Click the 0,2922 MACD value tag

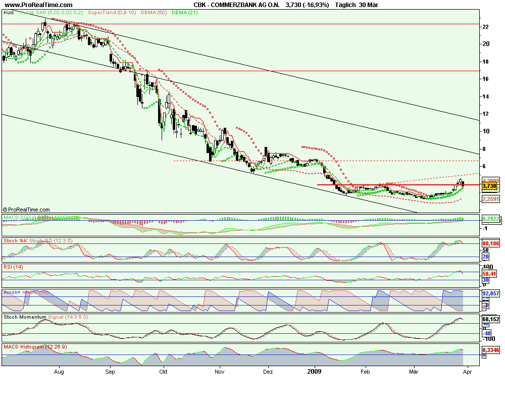491,219
